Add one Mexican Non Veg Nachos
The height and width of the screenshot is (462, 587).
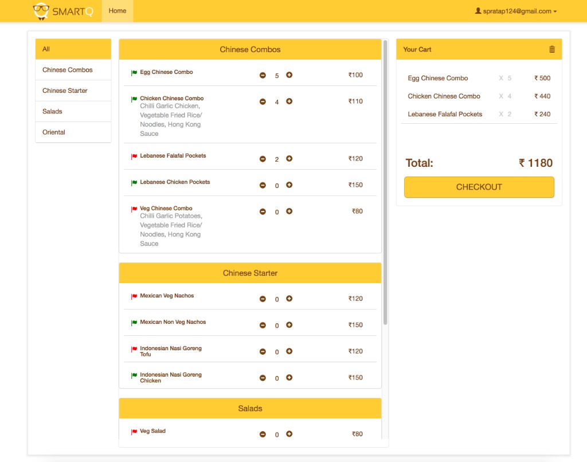coord(289,324)
